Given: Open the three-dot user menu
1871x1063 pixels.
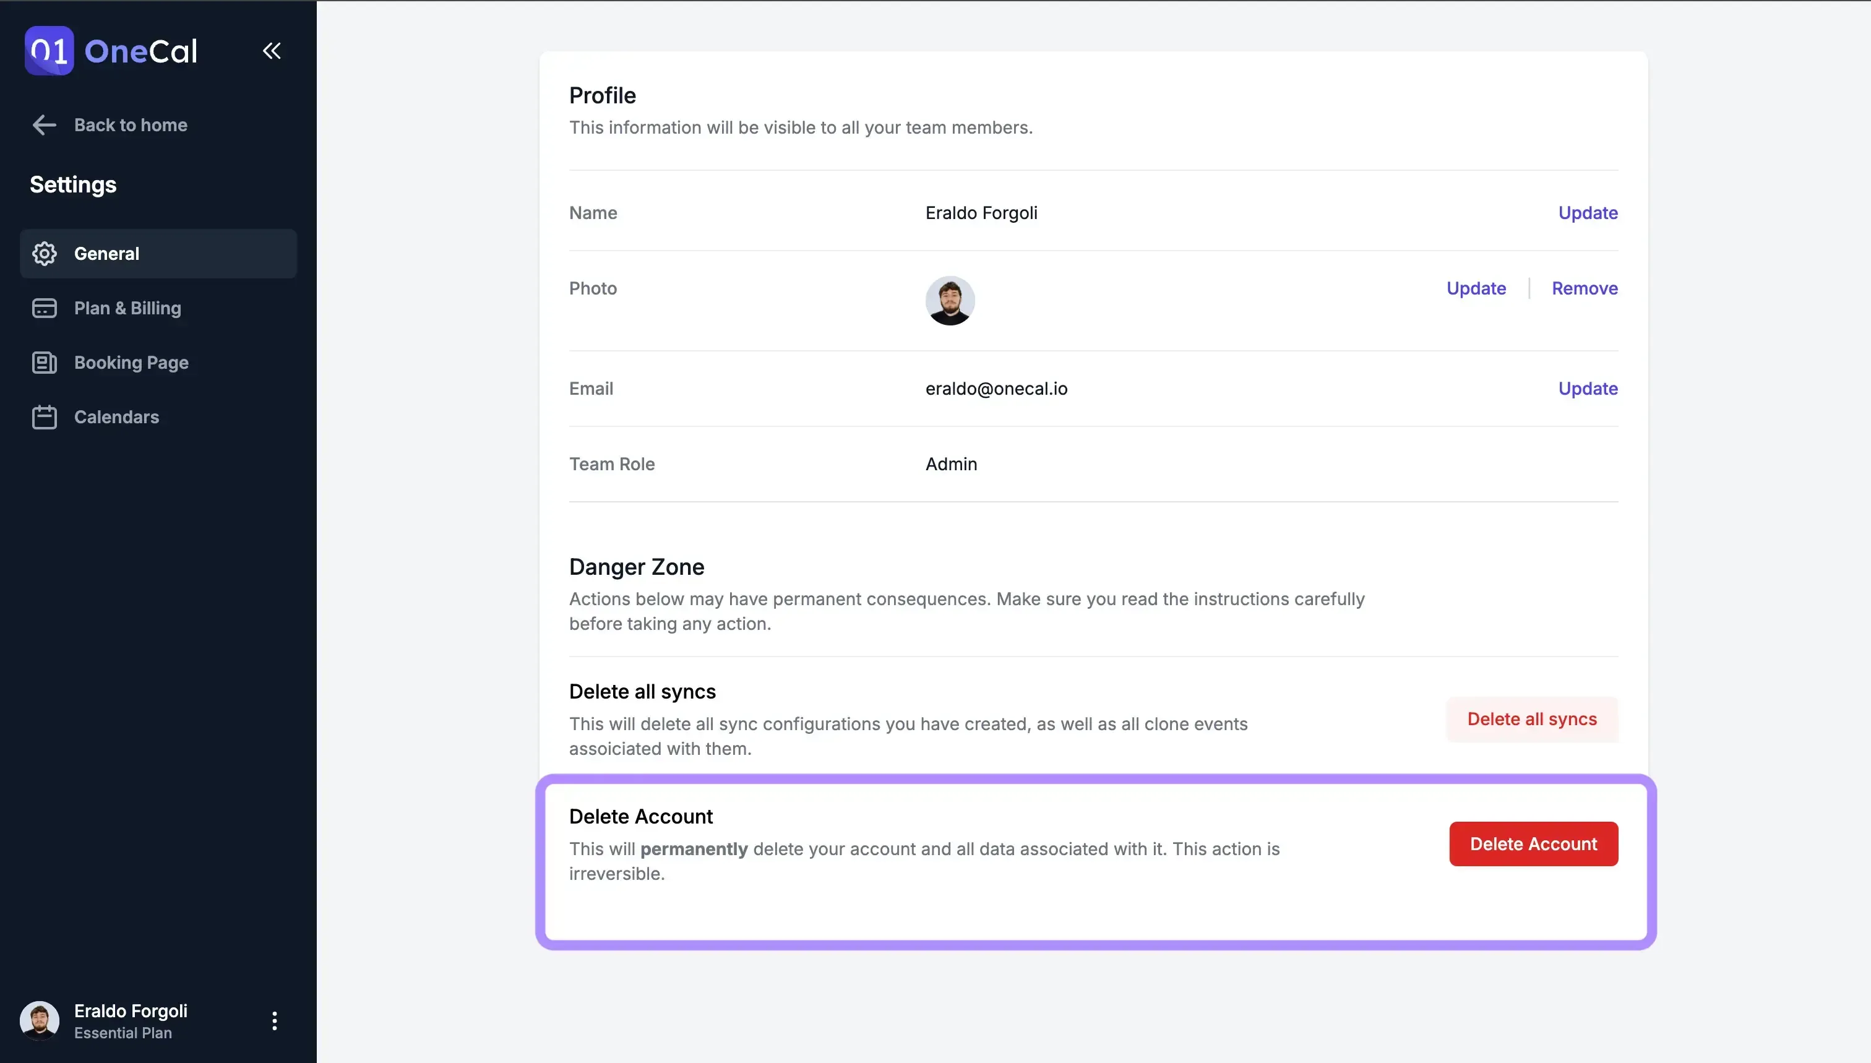Looking at the screenshot, I should (275, 1021).
